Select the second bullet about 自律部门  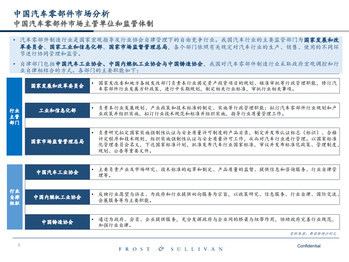[x=178, y=66]
